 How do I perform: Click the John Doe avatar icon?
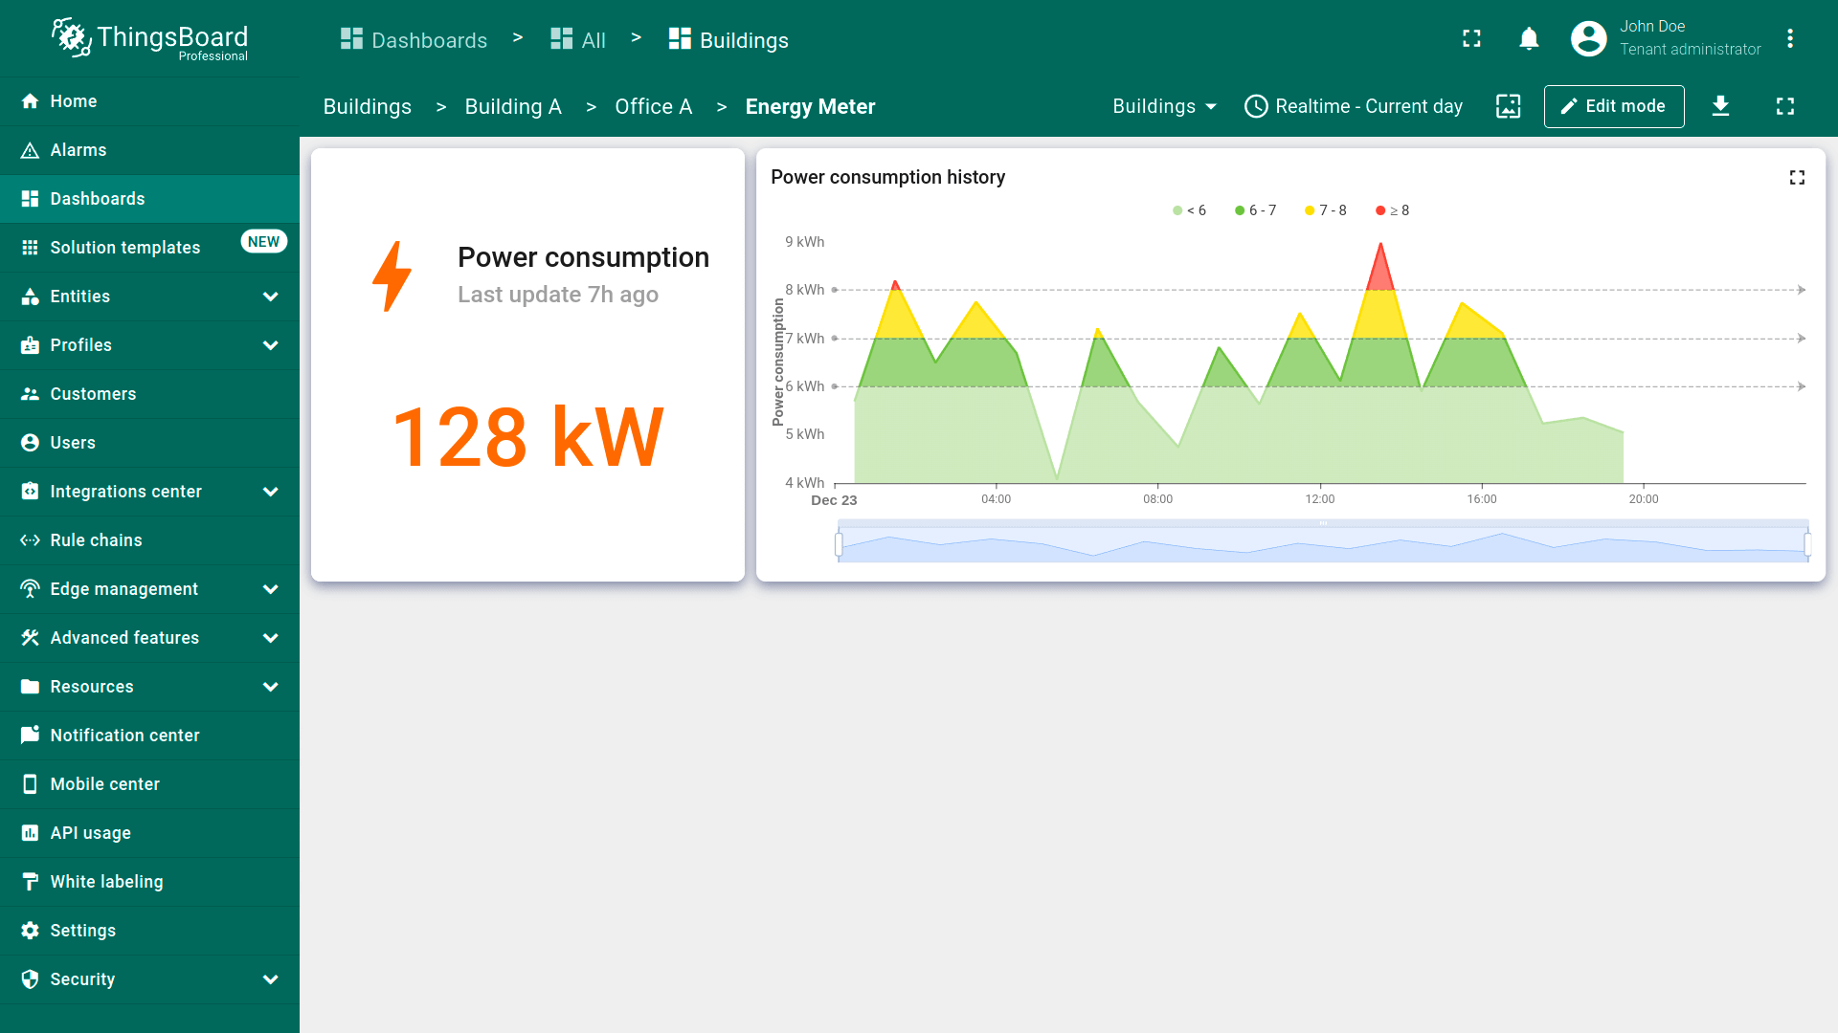pos(1588,38)
